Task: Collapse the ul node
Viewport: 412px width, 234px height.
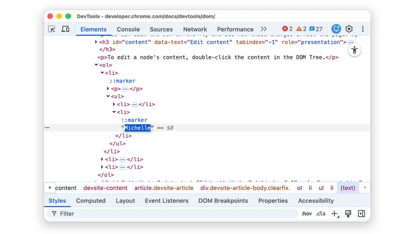Action: coord(108,96)
